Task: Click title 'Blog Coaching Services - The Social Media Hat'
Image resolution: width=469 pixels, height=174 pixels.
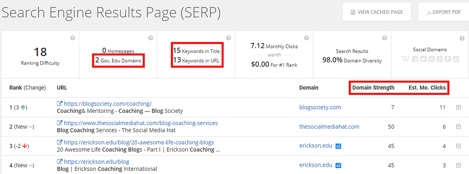Action: (x=116, y=130)
